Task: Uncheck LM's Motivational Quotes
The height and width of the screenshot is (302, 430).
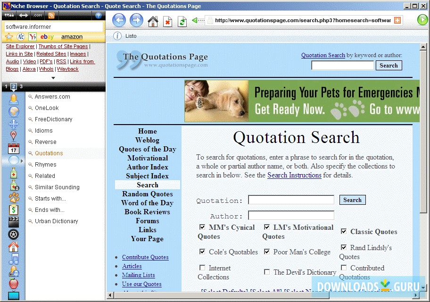Action: (267, 227)
